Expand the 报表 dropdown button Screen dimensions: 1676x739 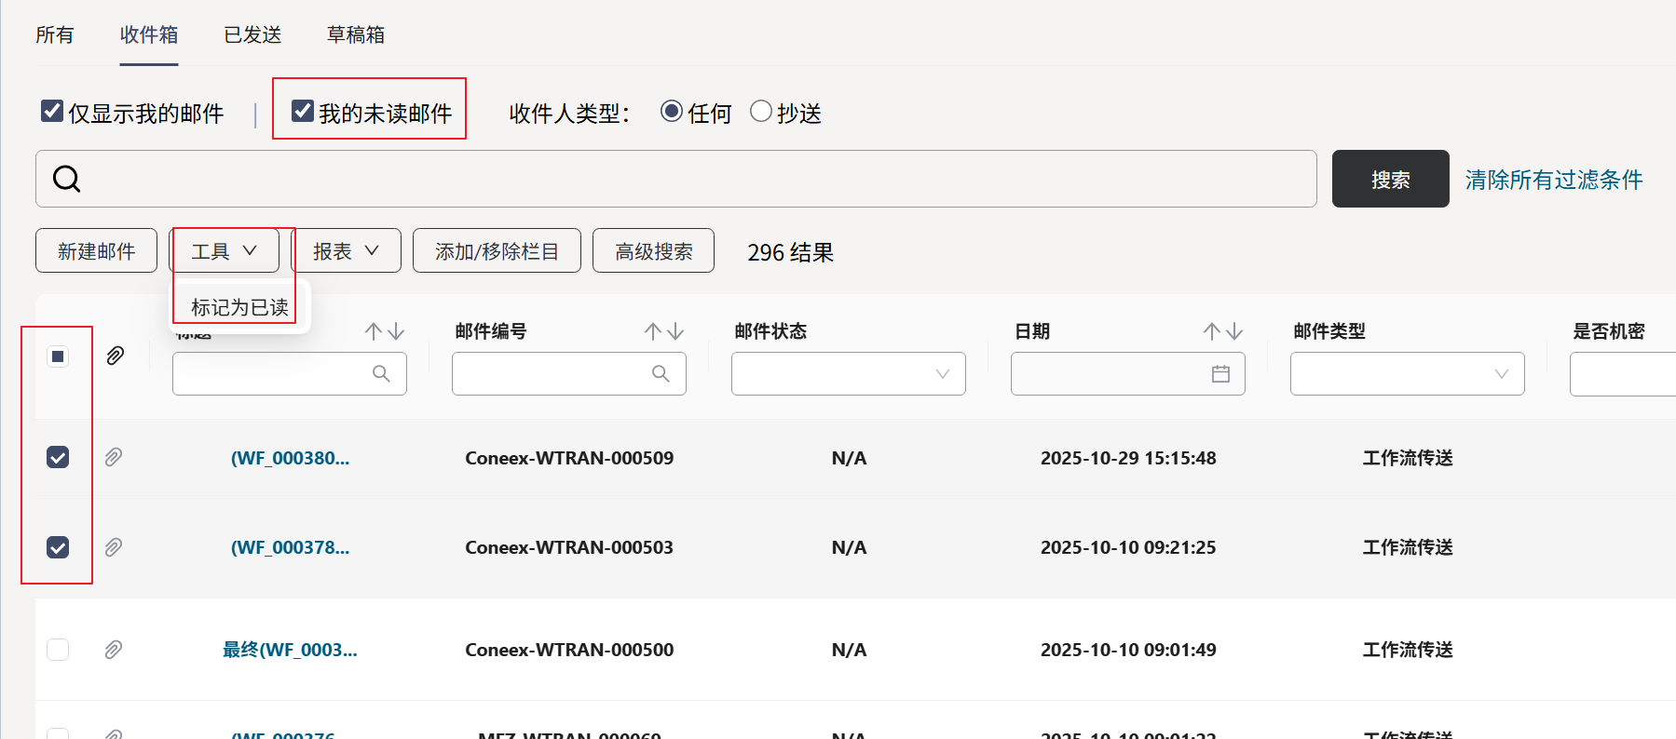tap(346, 251)
